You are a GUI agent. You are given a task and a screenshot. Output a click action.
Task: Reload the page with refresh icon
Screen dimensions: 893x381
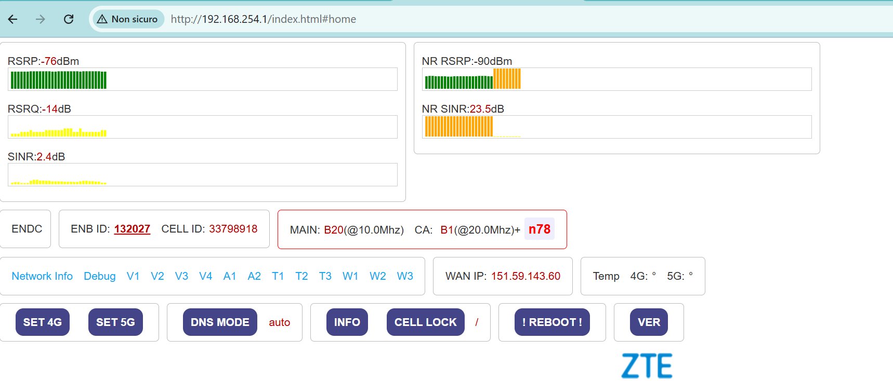(68, 19)
